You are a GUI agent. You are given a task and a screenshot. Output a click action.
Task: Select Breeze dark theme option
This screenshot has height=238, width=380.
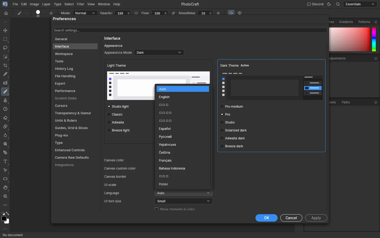click(x=222, y=146)
